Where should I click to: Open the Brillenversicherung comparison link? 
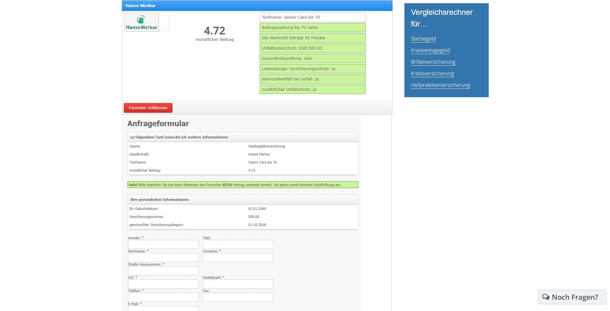[x=433, y=62]
